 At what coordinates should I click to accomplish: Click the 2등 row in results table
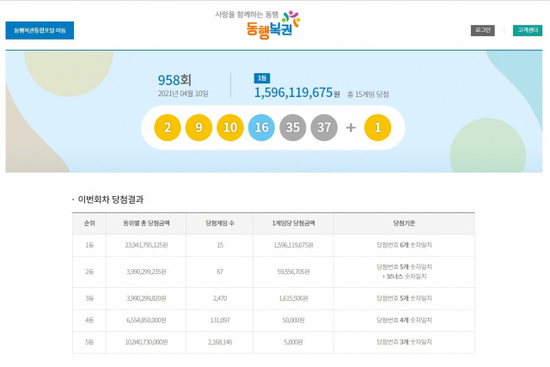(89, 272)
